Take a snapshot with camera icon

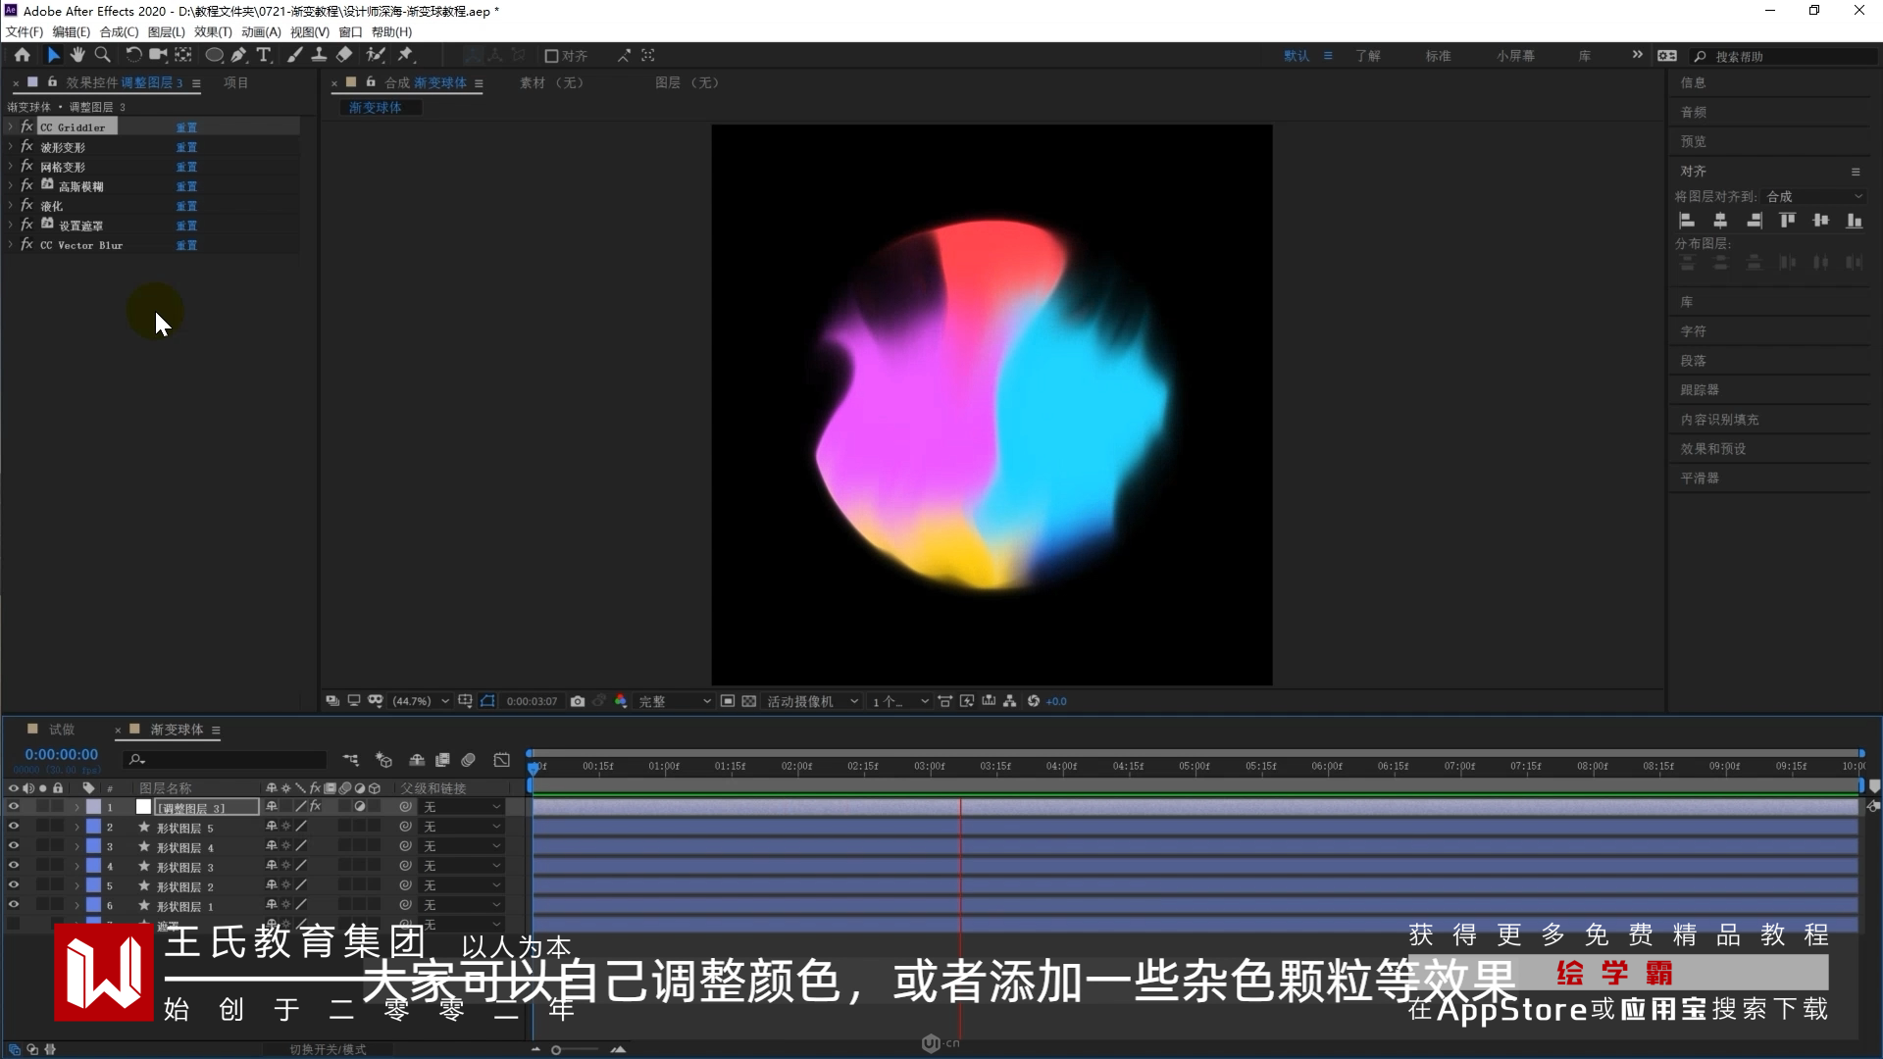click(x=578, y=701)
